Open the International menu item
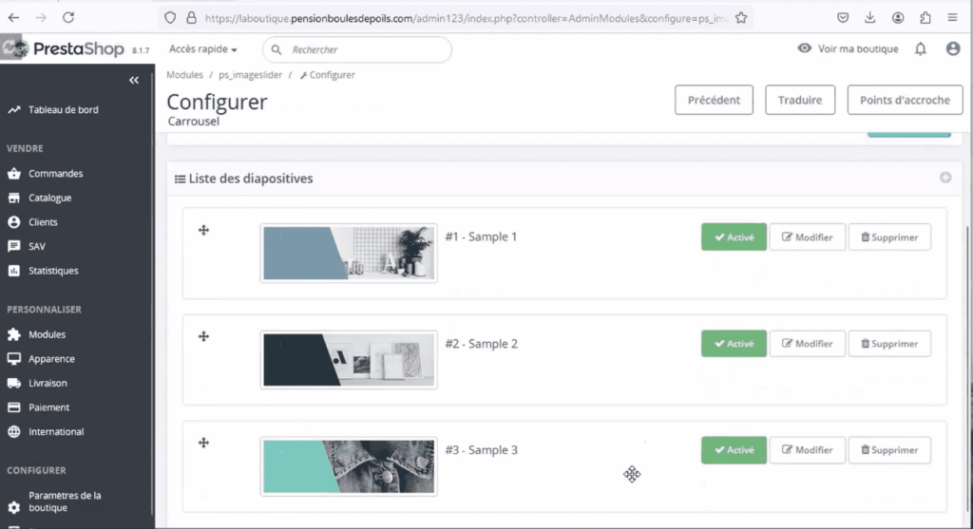 (x=56, y=431)
